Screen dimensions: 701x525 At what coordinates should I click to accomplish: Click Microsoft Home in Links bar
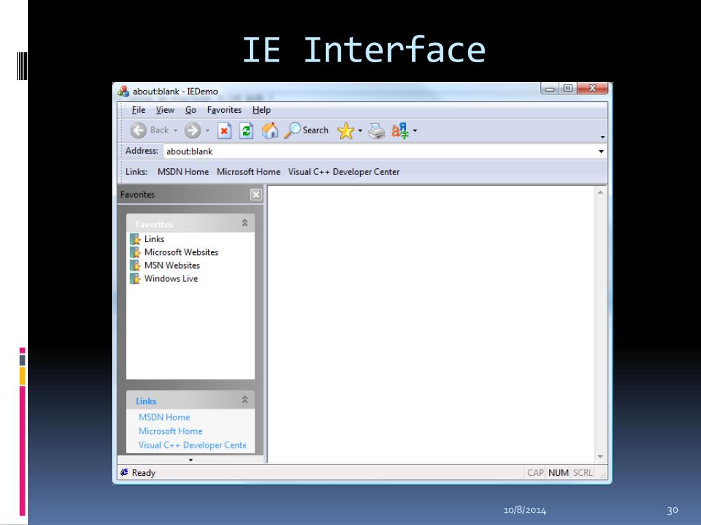(x=248, y=172)
